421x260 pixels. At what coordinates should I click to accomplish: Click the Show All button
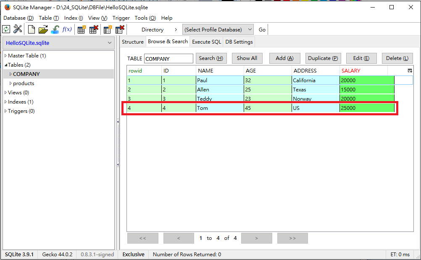pos(247,58)
